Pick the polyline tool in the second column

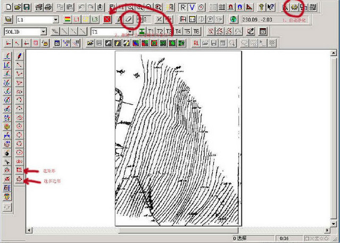pyautogui.click(x=20, y=74)
